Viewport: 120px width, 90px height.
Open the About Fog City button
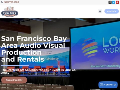[x=14, y=80]
